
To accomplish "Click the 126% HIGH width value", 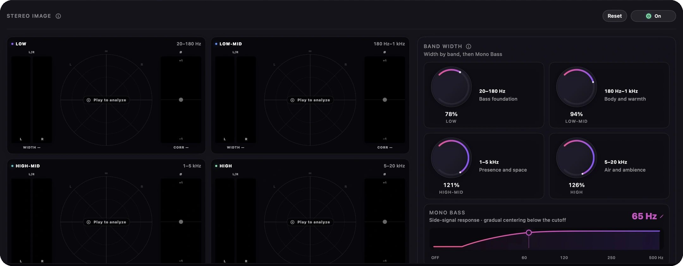I will click(x=576, y=185).
